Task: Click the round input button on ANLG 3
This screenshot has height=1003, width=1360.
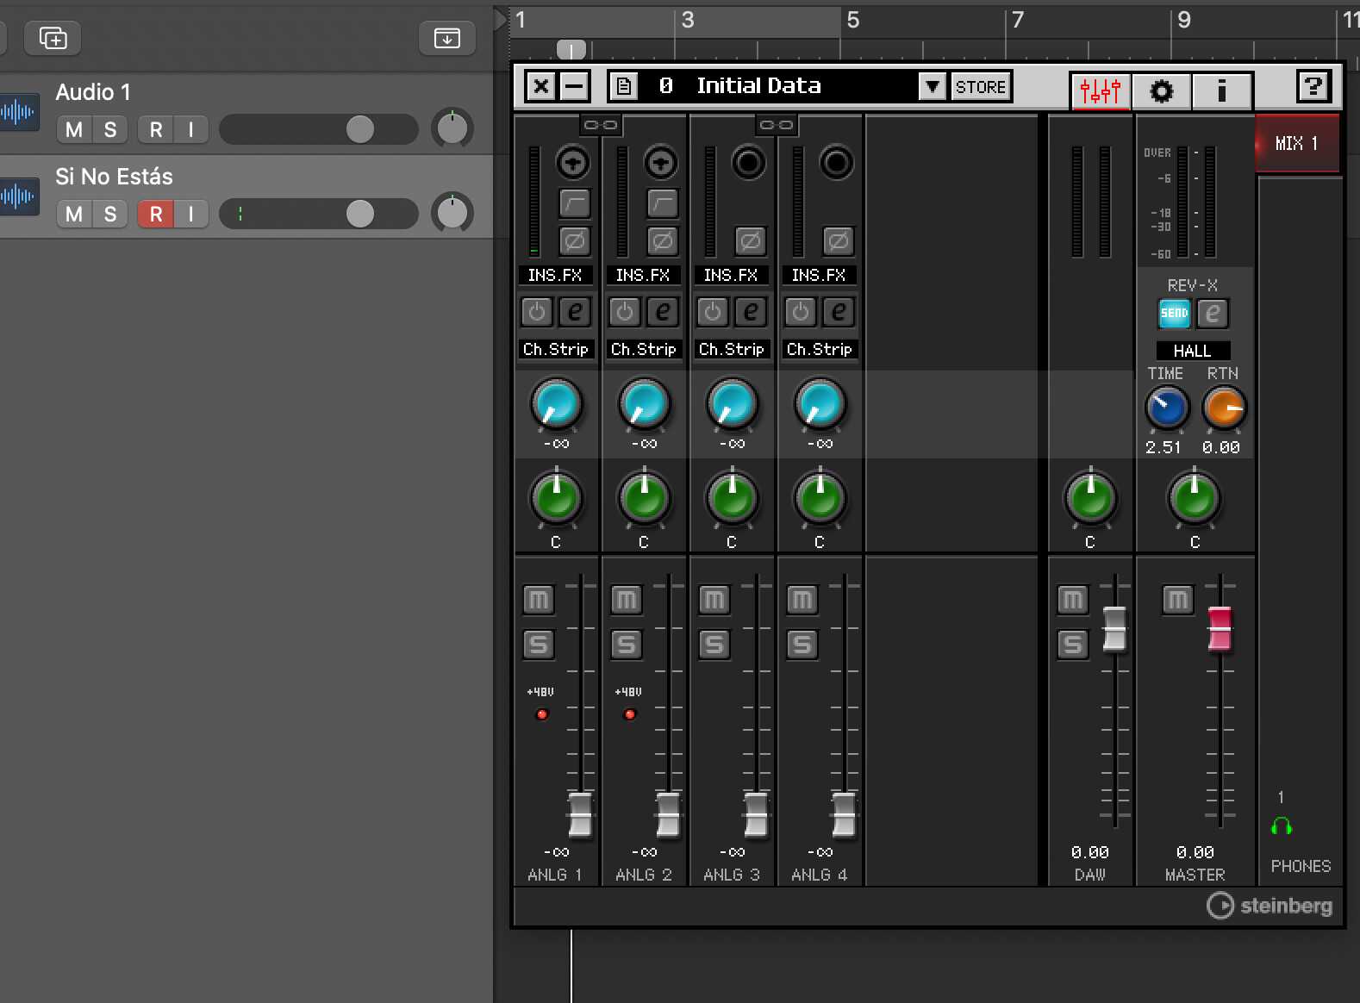Action: 749,162
